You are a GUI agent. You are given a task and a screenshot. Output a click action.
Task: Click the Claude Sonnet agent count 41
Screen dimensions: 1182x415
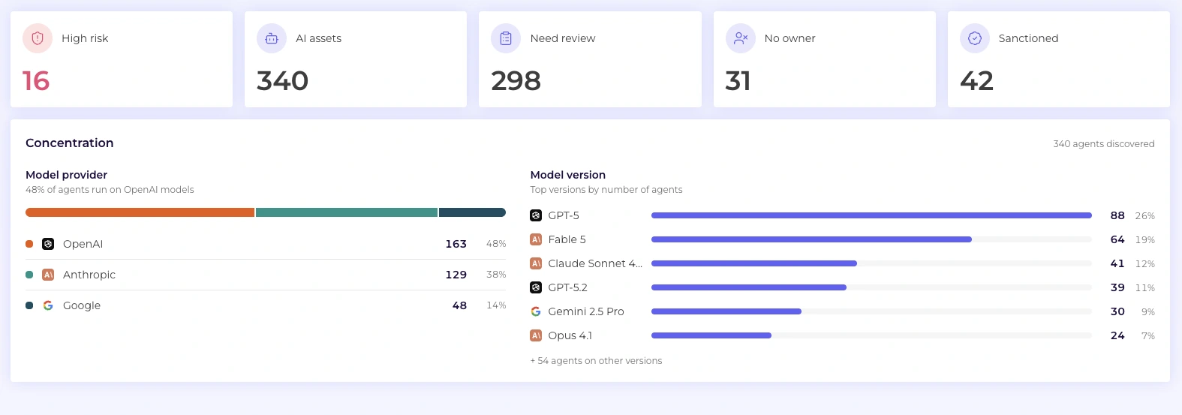[1117, 263]
